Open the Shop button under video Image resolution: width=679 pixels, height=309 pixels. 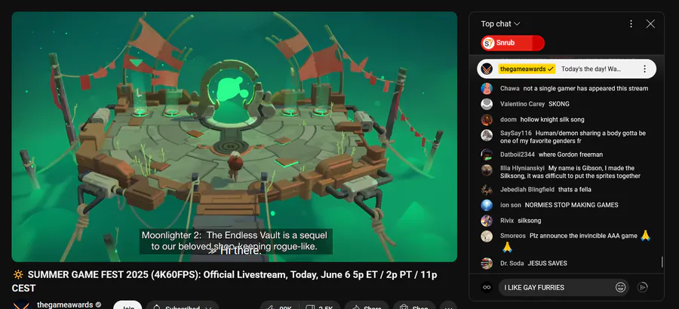415,305
